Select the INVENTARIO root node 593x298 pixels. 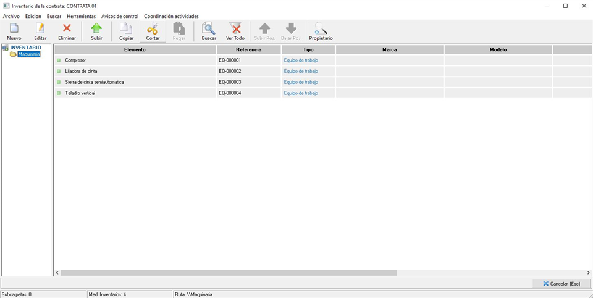click(25, 48)
